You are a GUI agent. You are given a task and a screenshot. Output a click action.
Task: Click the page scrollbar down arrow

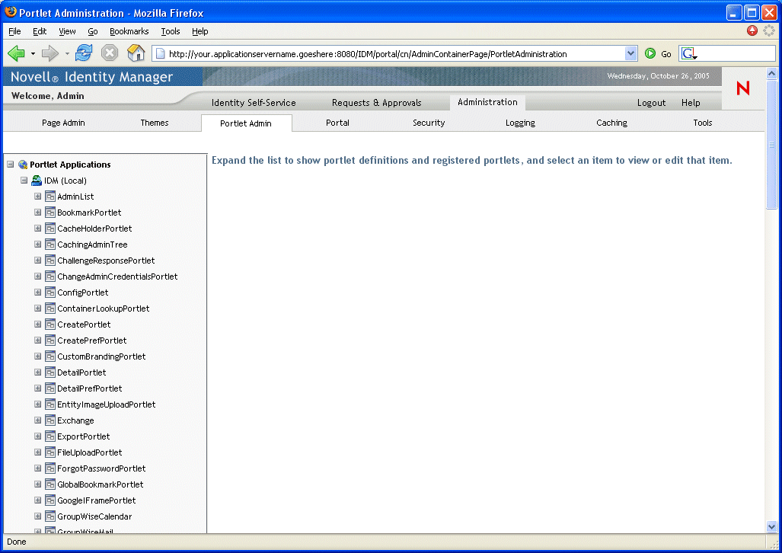coord(771,526)
